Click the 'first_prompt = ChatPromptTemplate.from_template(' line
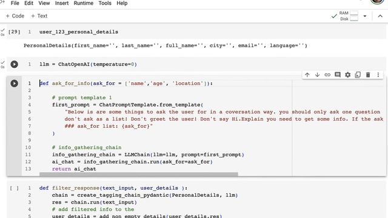388x218 pixels. pyautogui.click(x=128, y=105)
